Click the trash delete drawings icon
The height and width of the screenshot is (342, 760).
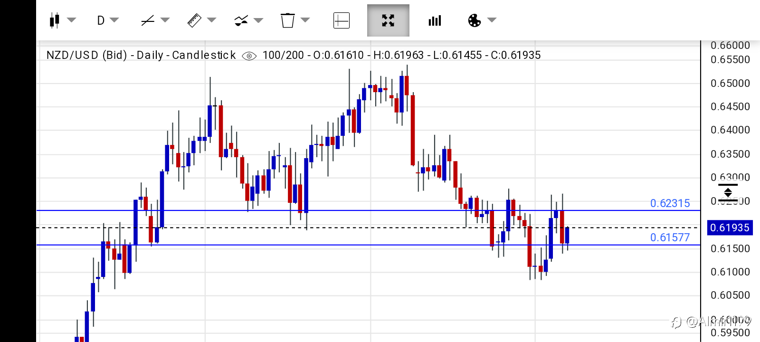(x=288, y=20)
